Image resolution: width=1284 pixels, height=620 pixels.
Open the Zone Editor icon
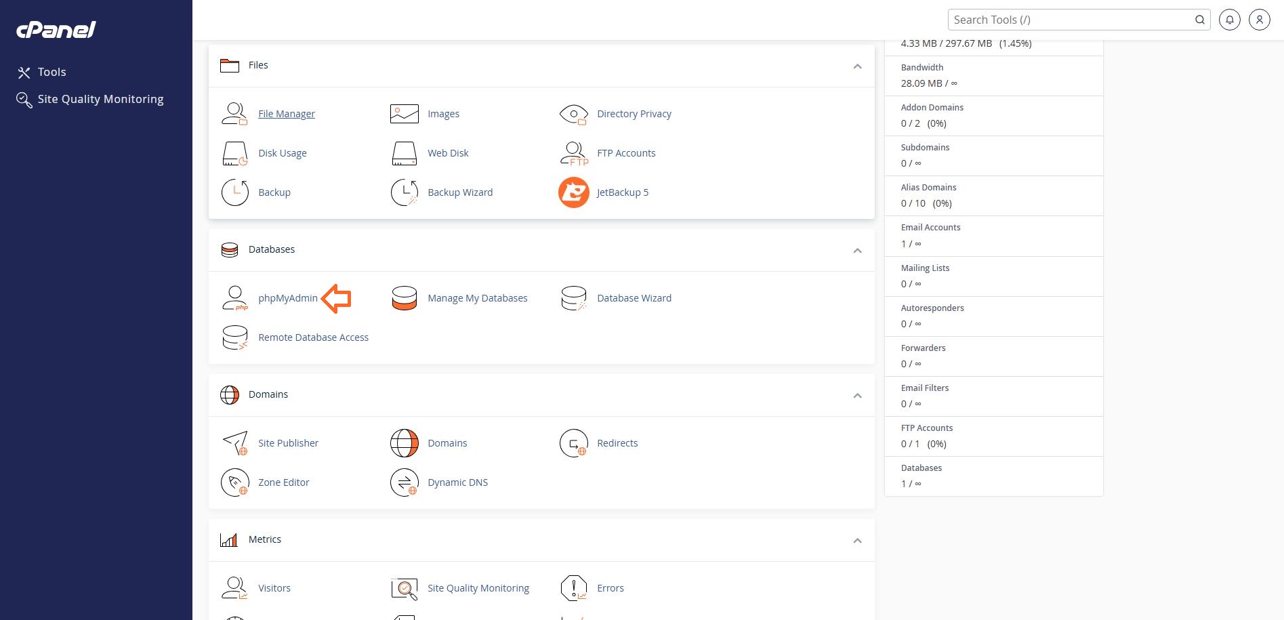coord(234,482)
